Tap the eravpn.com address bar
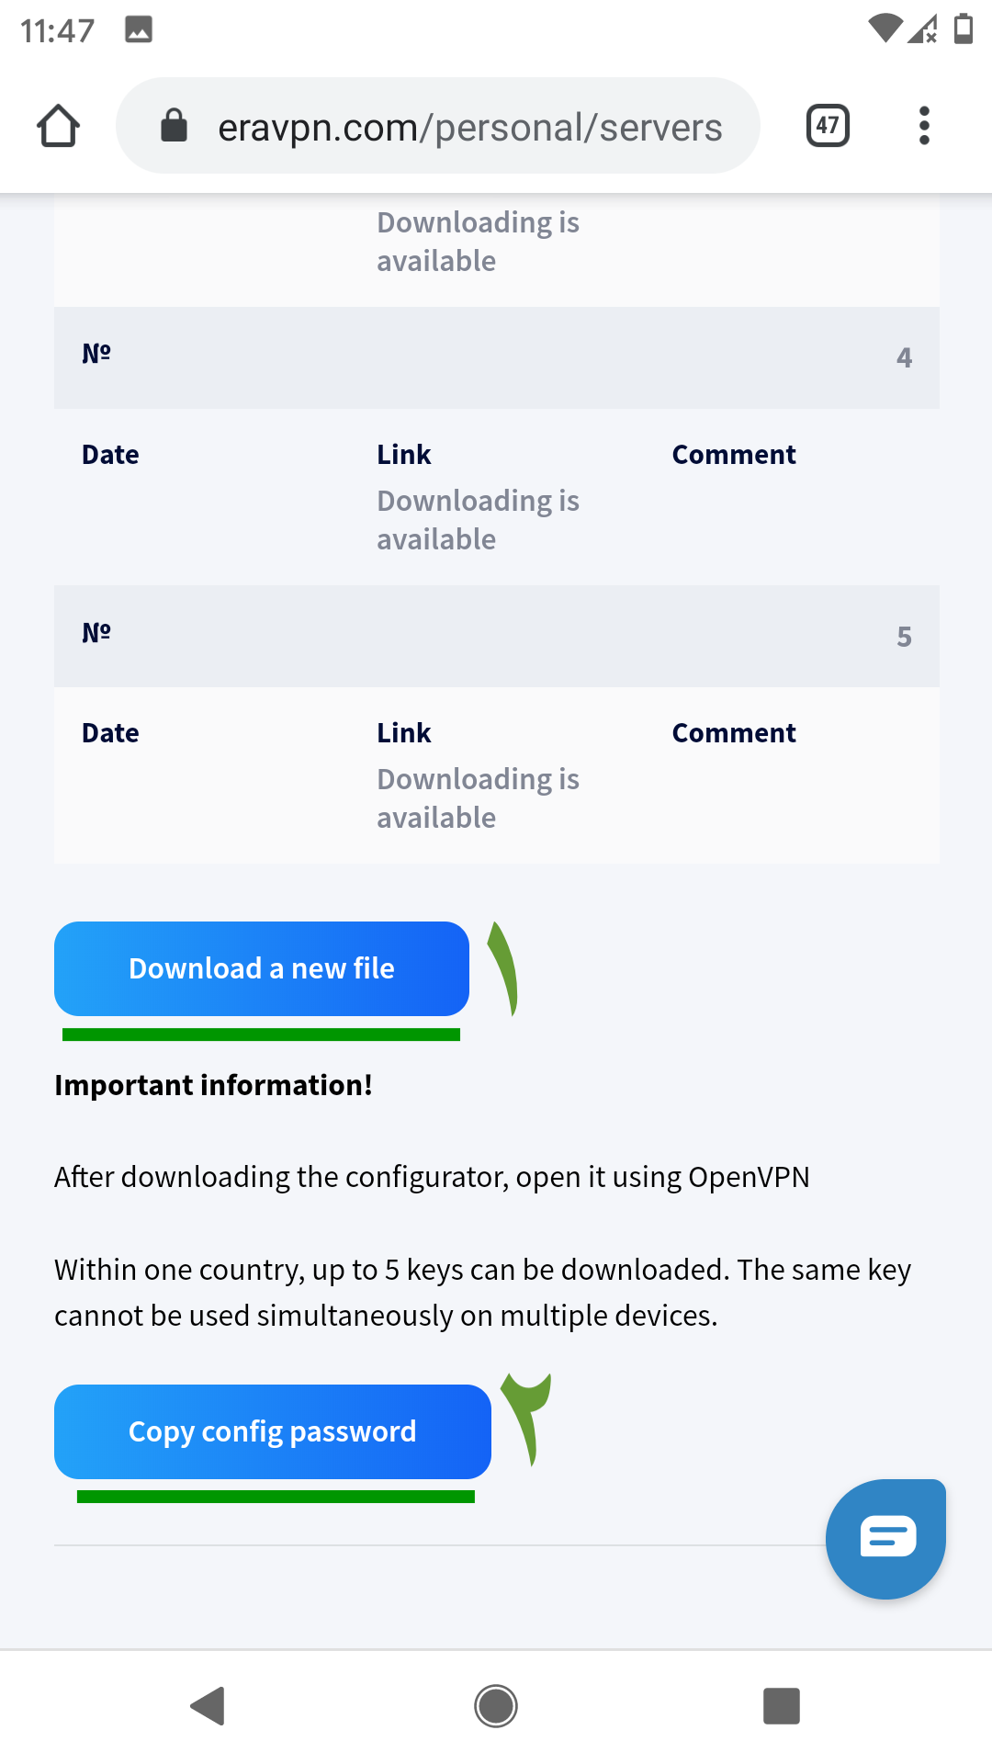Screen dimensions: 992x1764 468,127
